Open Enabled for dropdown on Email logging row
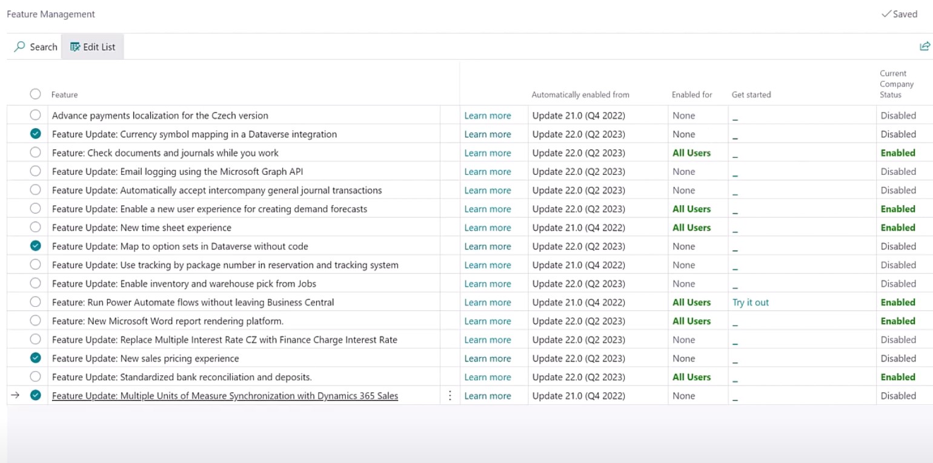The image size is (933, 463). point(684,172)
